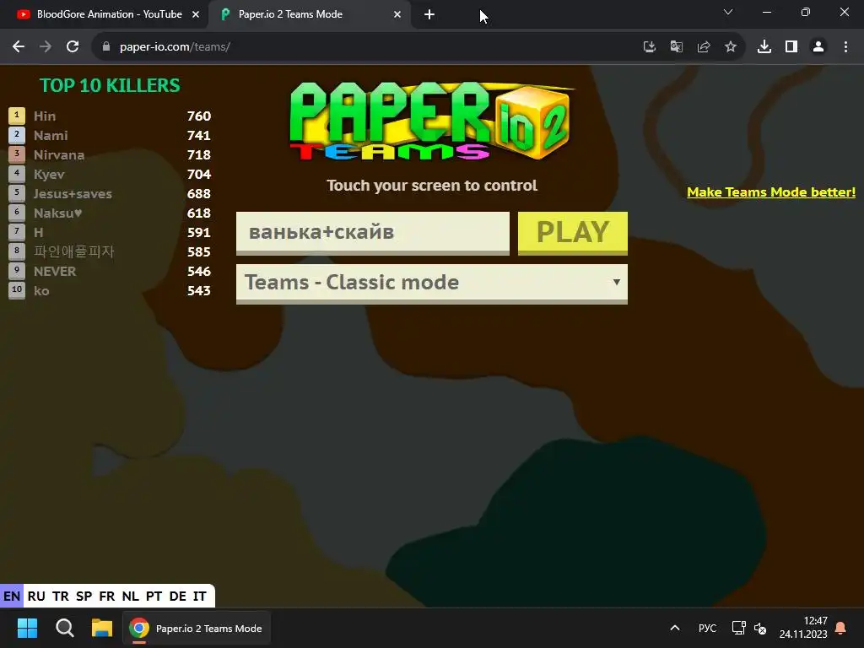The image size is (864, 648).
Task: Close the BloodGore Animation tab
Action: pos(195,15)
